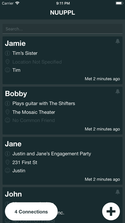Select Jane's name heading

13,144
